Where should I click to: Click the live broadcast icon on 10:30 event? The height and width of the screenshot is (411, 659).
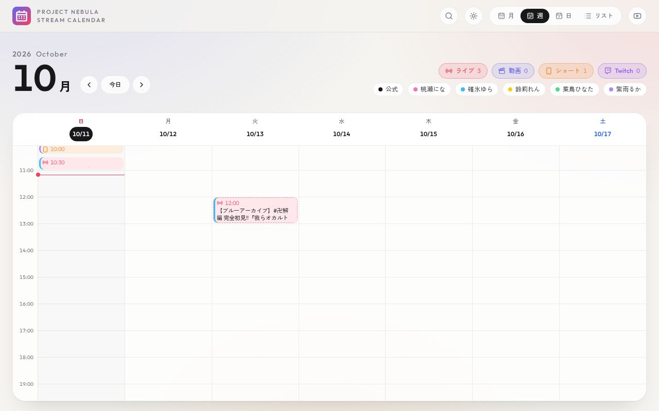[45, 162]
